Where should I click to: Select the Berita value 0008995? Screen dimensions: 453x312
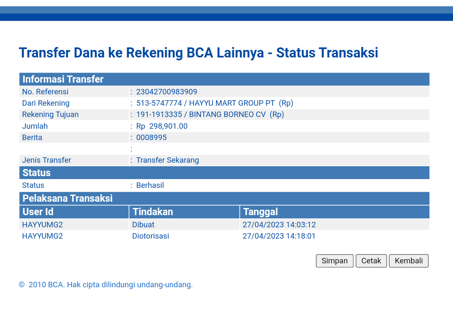pyautogui.click(x=151, y=138)
